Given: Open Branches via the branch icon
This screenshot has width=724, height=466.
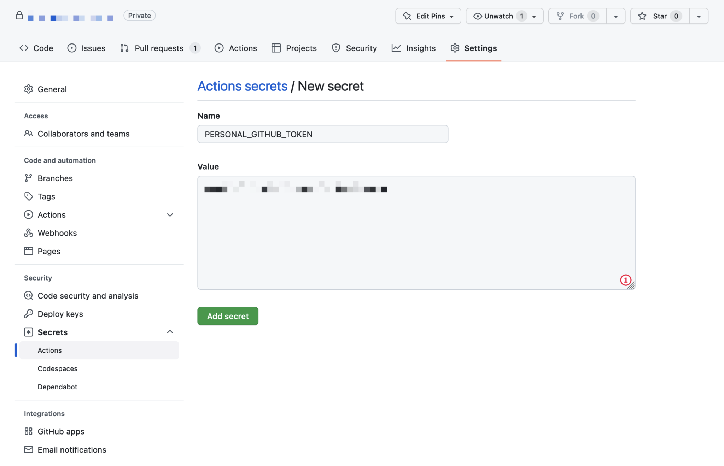Looking at the screenshot, I should 28,178.
